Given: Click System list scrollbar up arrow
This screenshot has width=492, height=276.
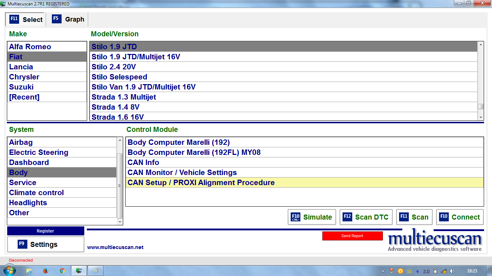Looking at the screenshot, I should click(120, 141).
